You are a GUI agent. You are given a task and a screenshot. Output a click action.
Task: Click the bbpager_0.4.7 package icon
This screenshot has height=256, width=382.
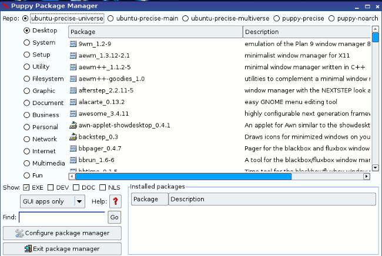coord(73,148)
